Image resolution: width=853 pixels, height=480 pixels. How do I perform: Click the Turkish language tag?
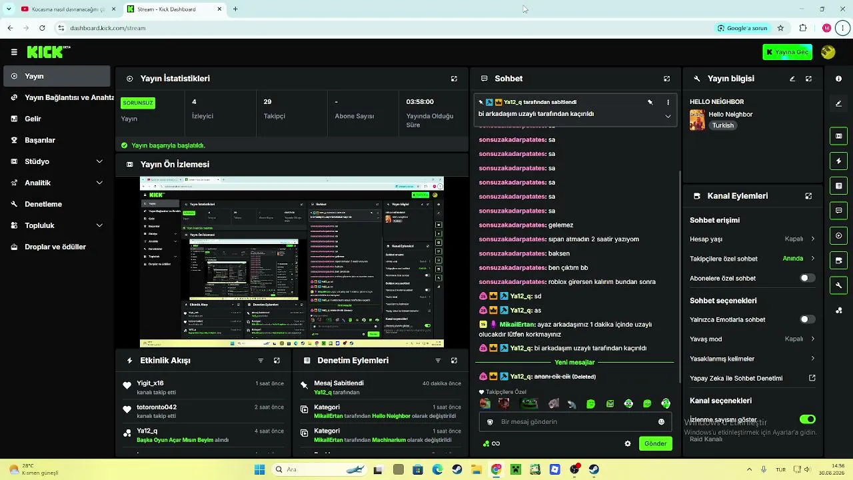tap(722, 125)
